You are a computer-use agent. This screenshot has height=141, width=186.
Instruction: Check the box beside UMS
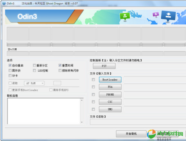coord(94,109)
